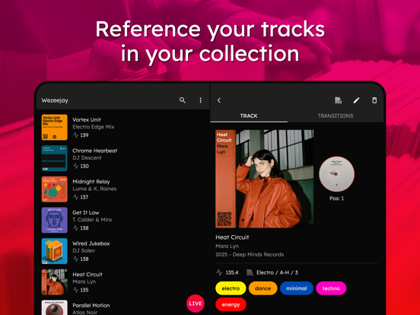Click the Wezeejay app title
420x315 pixels.
click(x=55, y=100)
